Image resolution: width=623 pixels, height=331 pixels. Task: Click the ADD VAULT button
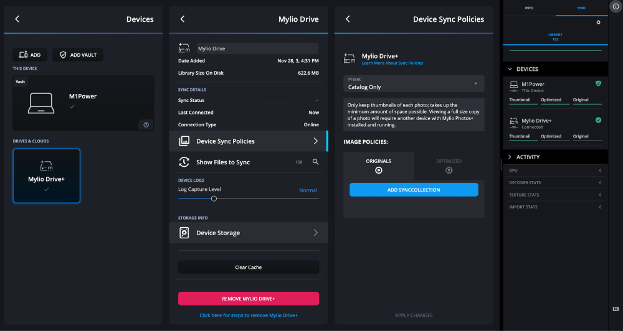(78, 55)
